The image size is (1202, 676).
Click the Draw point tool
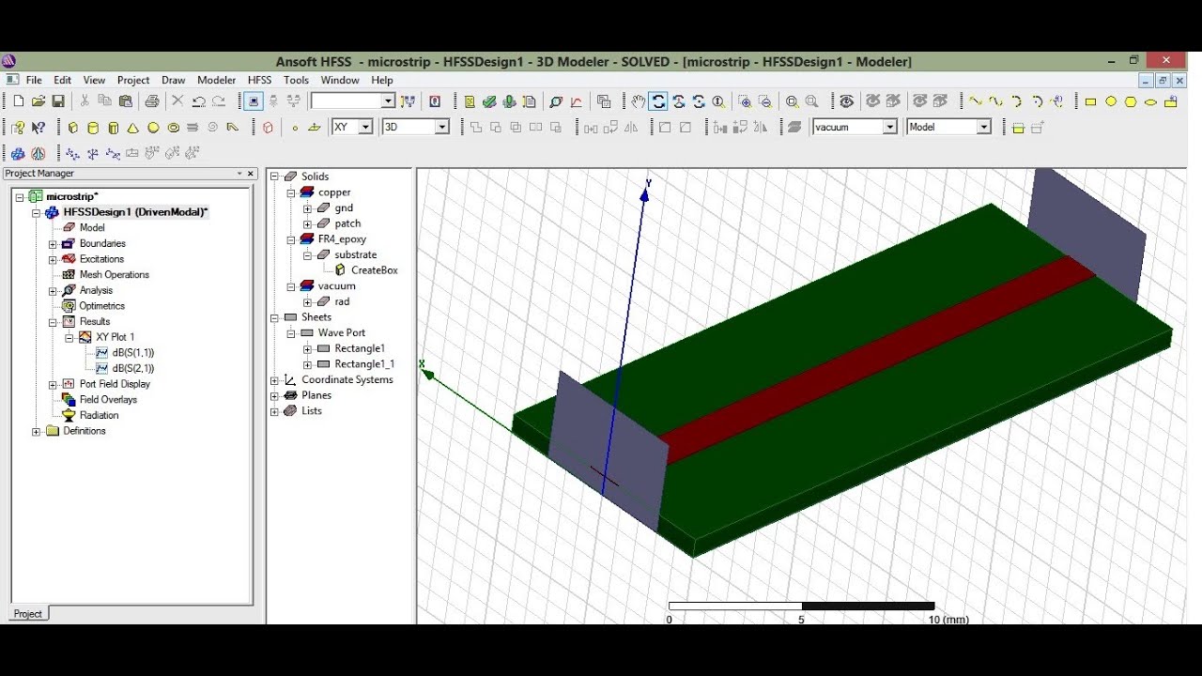(x=295, y=128)
